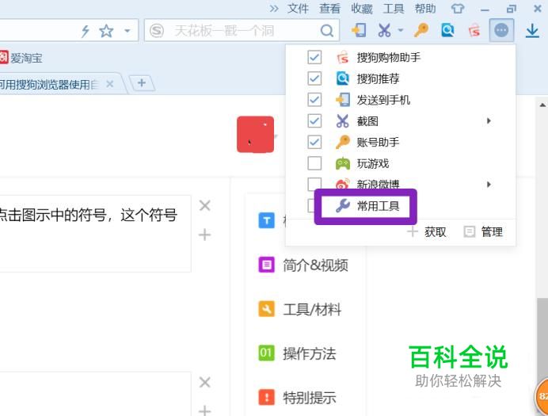Click 搜狗购物助手 icon in the dropdown list
The width and height of the screenshot is (548, 416).
click(x=342, y=57)
